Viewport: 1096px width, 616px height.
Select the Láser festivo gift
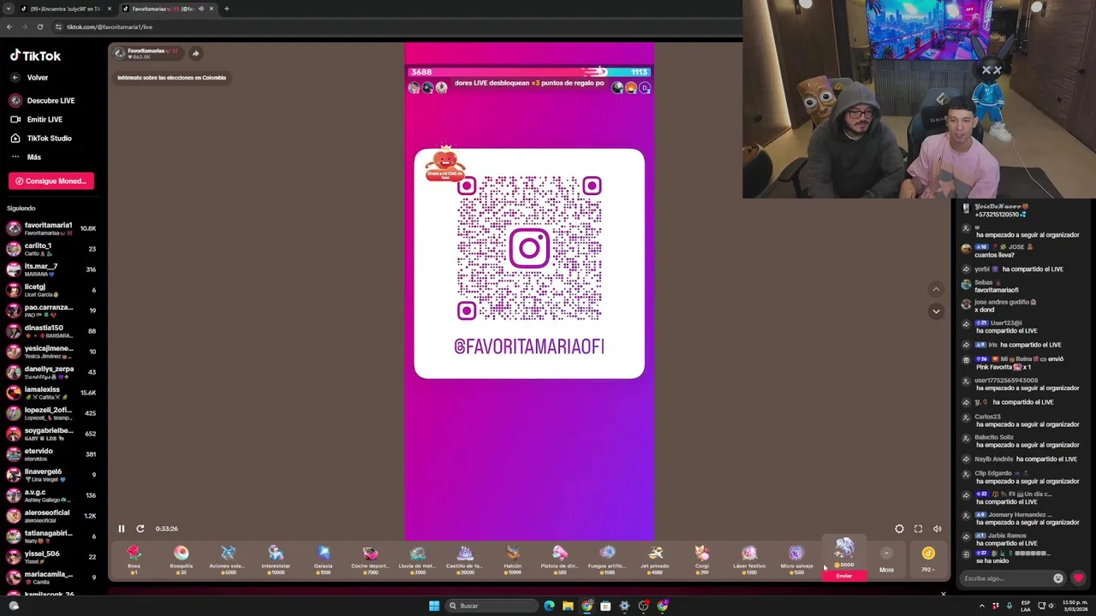(x=749, y=559)
